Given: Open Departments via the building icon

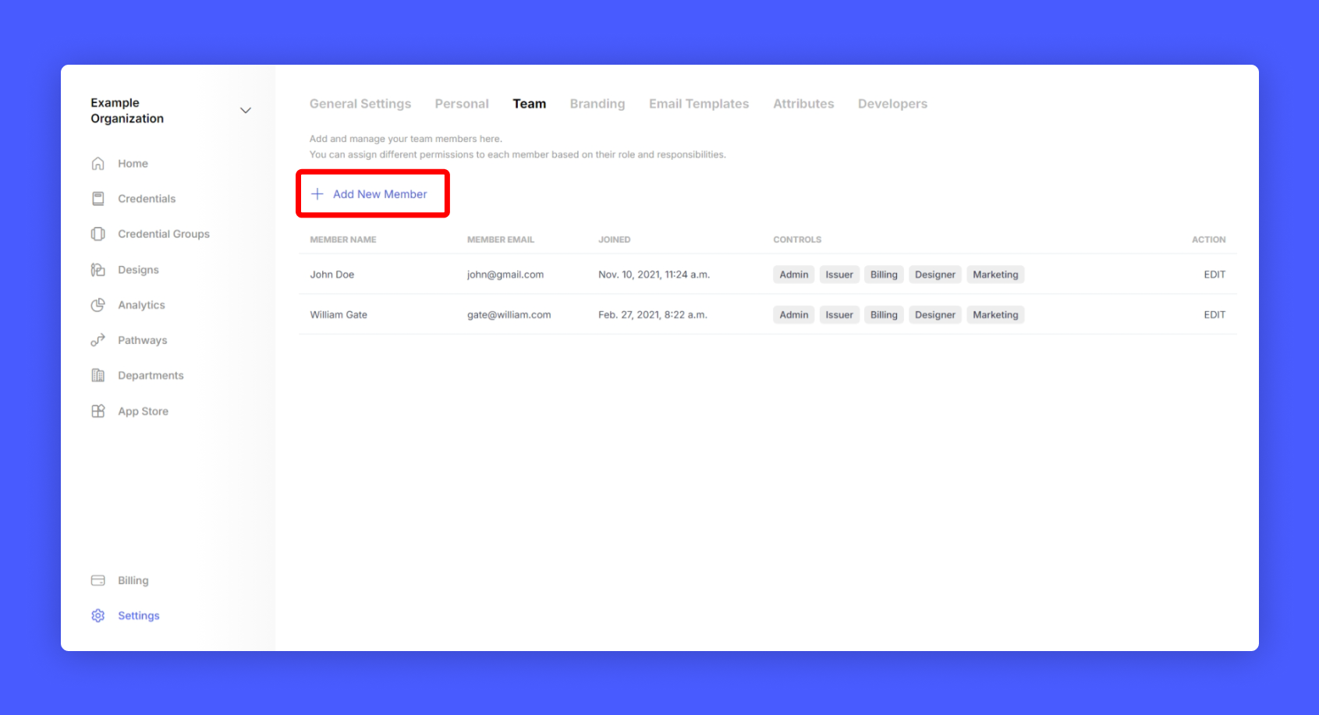Looking at the screenshot, I should (x=98, y=375).
